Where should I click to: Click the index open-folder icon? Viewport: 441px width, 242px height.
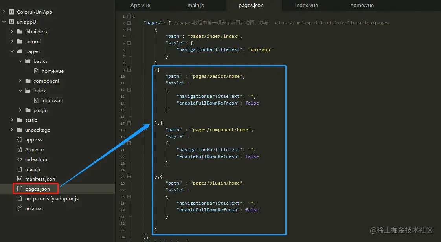pyautogui.click(x=28, y=90)
